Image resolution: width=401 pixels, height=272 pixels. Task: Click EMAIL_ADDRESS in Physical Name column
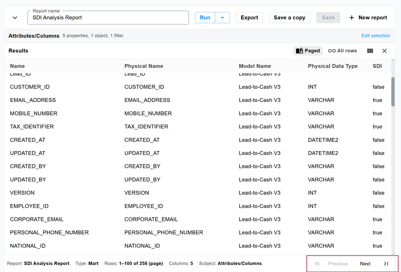[x=147, y=100]
